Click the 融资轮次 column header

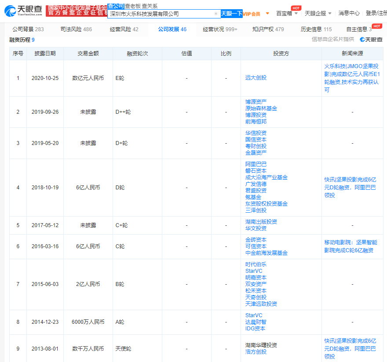(137, 54)
